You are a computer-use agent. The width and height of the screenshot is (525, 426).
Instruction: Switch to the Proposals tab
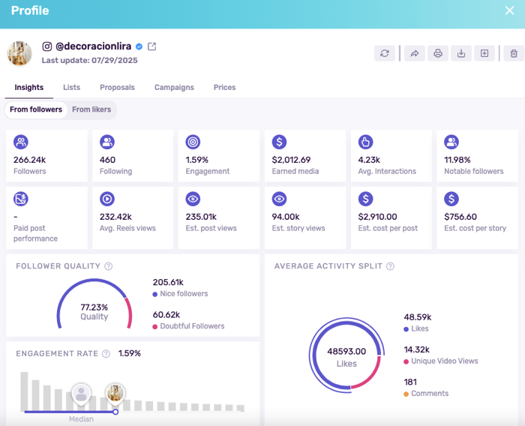pos(117,88)
